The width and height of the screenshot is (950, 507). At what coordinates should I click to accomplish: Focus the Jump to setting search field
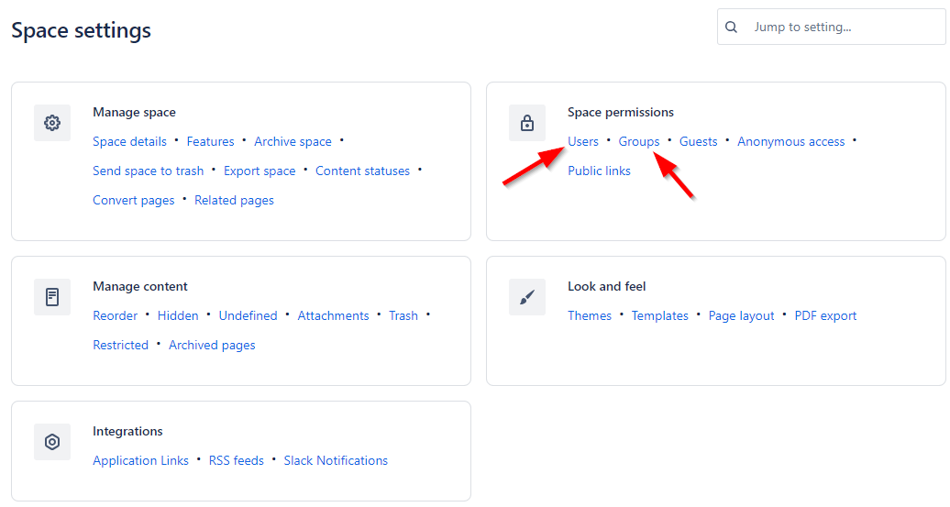click(844, 28)
